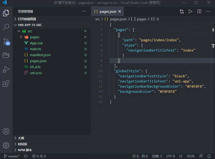
Task: Split the editor to the right
Action: click(x=199, y=11)
